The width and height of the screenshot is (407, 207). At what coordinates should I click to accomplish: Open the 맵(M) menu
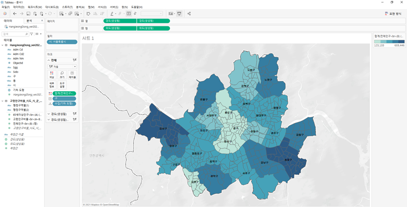91,7
